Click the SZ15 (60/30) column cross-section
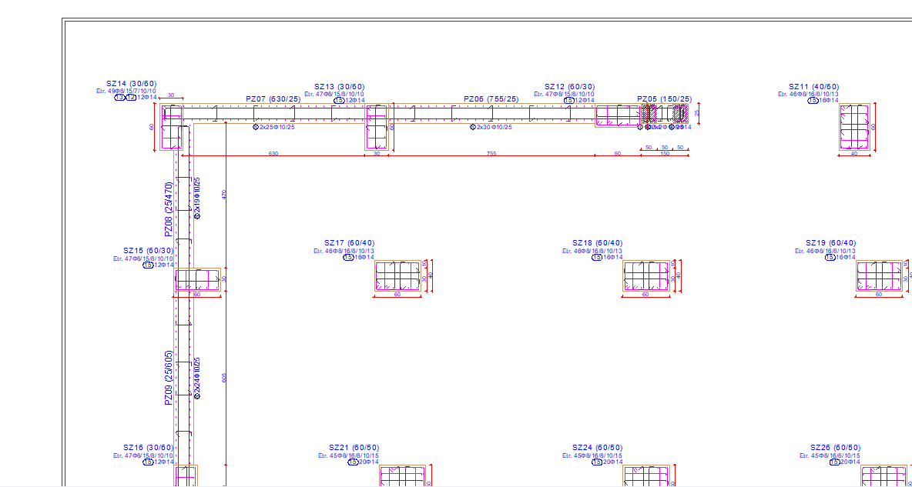Viewport: 912px width, 487px height. pos(197,279)
